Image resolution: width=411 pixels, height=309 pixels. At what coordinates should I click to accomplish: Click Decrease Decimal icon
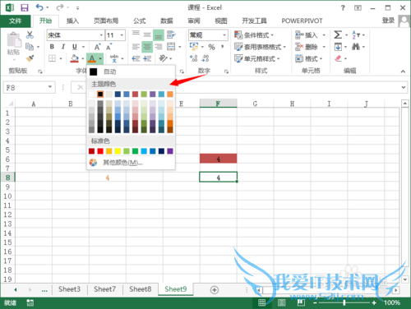(205, 58)
